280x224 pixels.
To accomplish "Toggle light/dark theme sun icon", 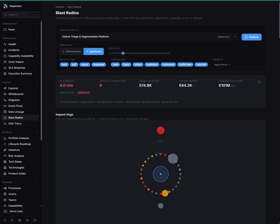I will 27,220.
